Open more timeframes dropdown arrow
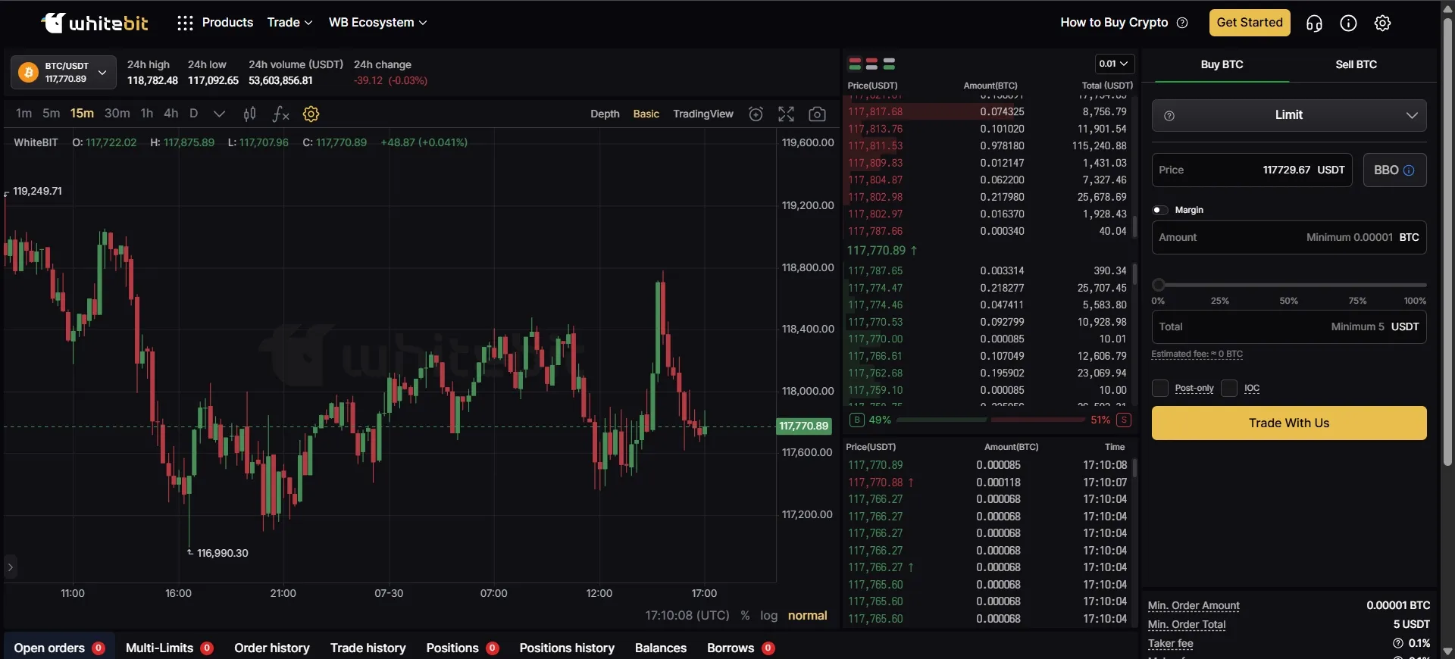Viewport: 1455px width, 659px height. pos(219,114)
